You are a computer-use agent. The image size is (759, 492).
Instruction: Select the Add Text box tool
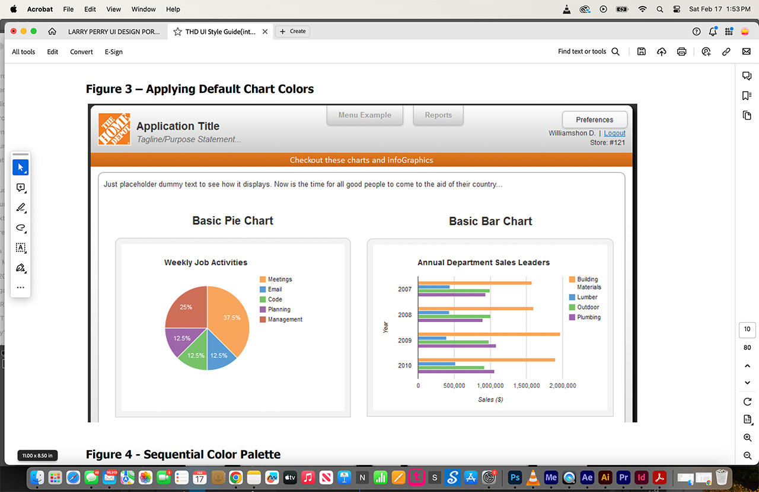click(x=20, y=247)
